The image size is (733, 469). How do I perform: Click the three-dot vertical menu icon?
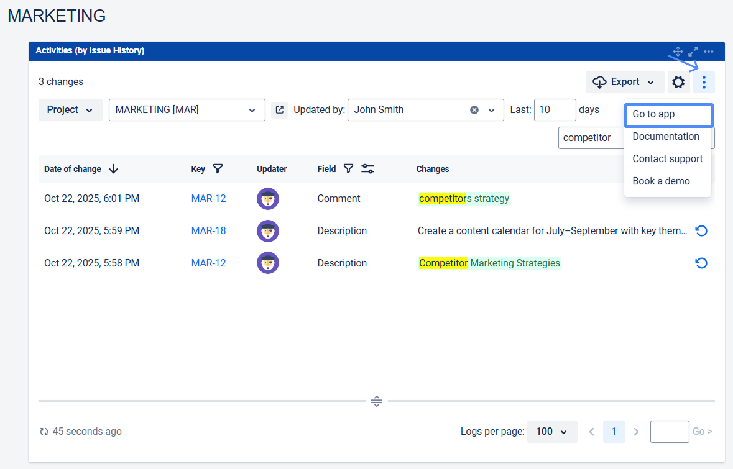[703, 82]
